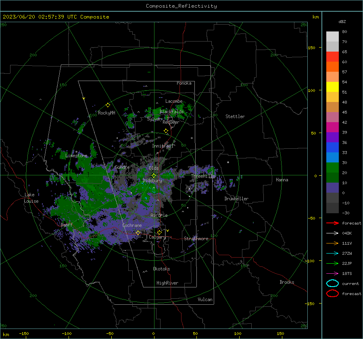Click the Didsbury city label

tap(152, 181)
